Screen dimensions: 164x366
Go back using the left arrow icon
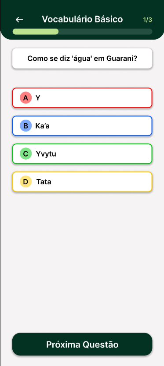(19, 20)
